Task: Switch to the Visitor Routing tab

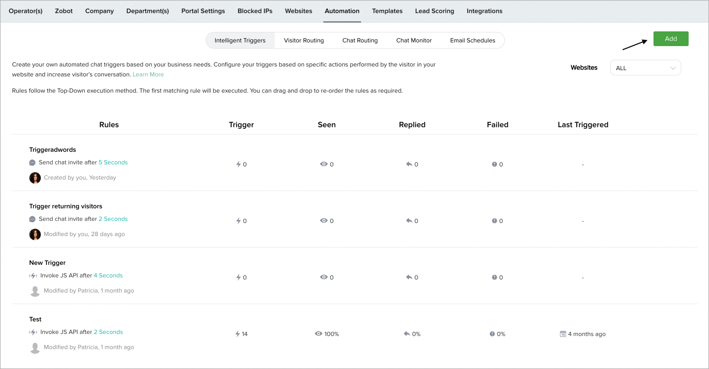Action: point(304,40)
